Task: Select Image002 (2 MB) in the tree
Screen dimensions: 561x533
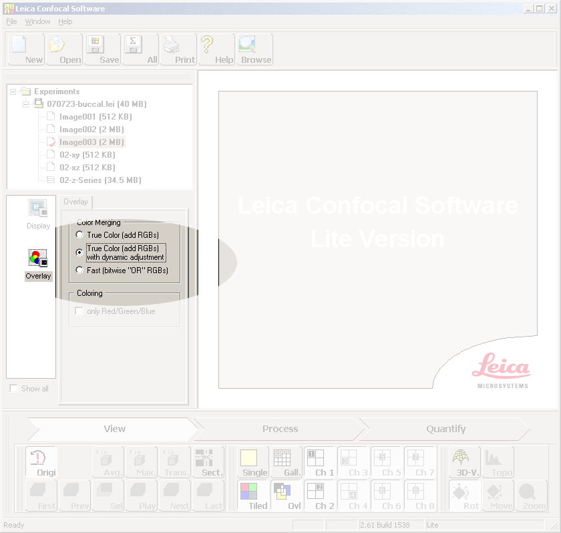Action: (x=91, y=129)
